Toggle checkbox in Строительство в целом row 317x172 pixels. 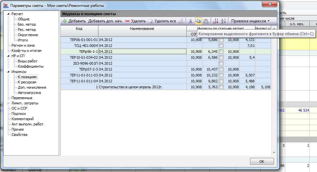pyautogui.click(x=221, y=87)
